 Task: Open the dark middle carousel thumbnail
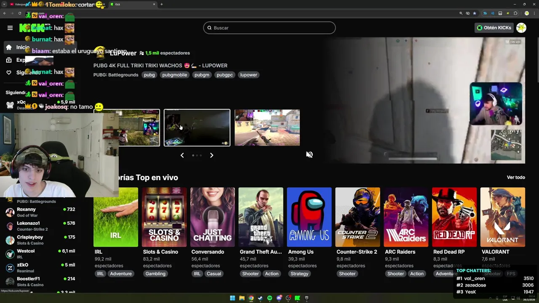197,128
